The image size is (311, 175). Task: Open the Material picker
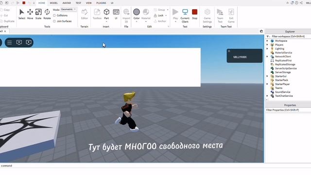pos(146,14)
